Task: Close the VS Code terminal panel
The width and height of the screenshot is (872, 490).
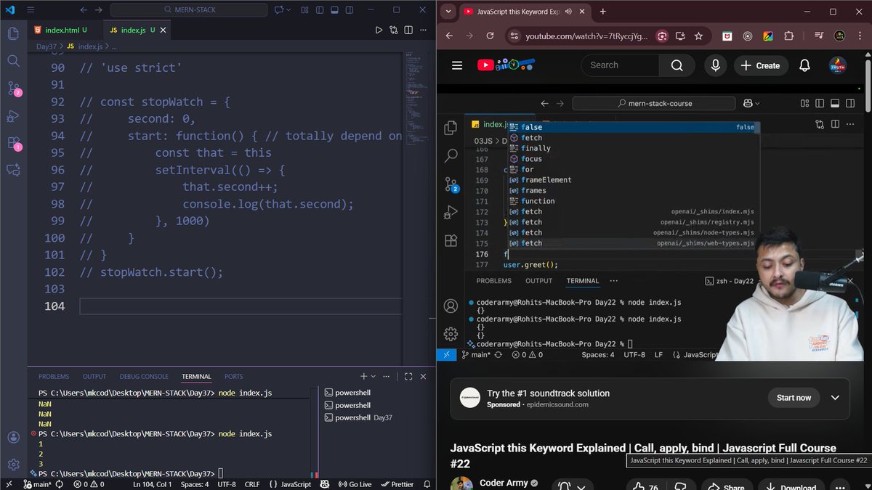Action: [x=424, y=377]
